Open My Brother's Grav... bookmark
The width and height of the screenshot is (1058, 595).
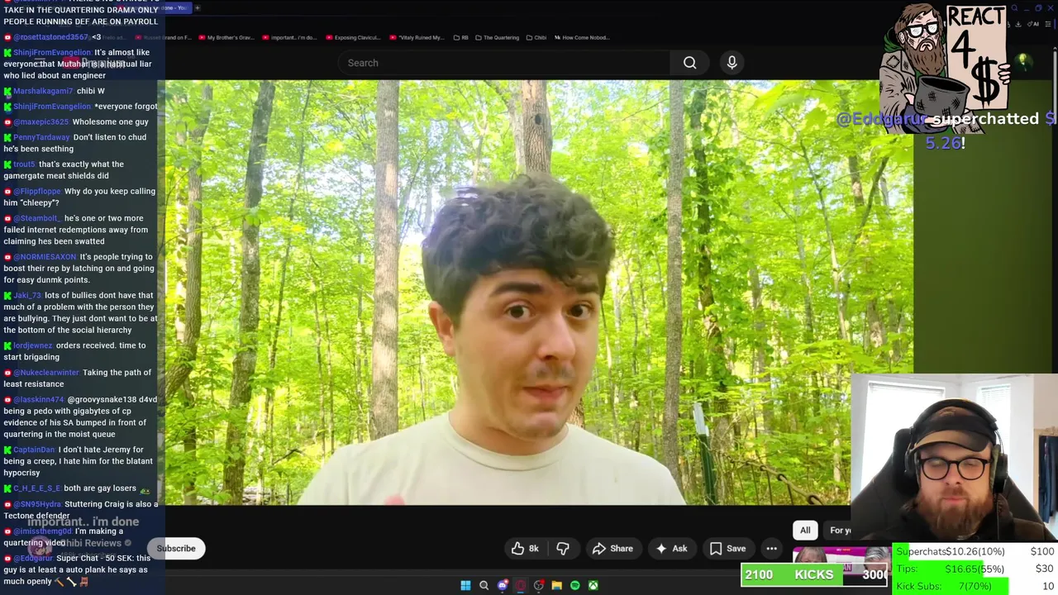[226, 37]
